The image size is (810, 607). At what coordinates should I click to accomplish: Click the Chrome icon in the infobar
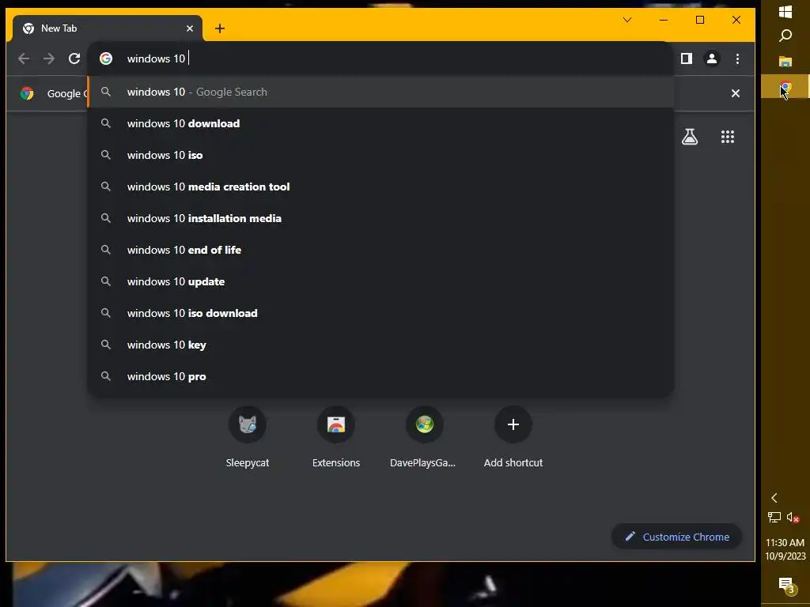coord(27,93)
